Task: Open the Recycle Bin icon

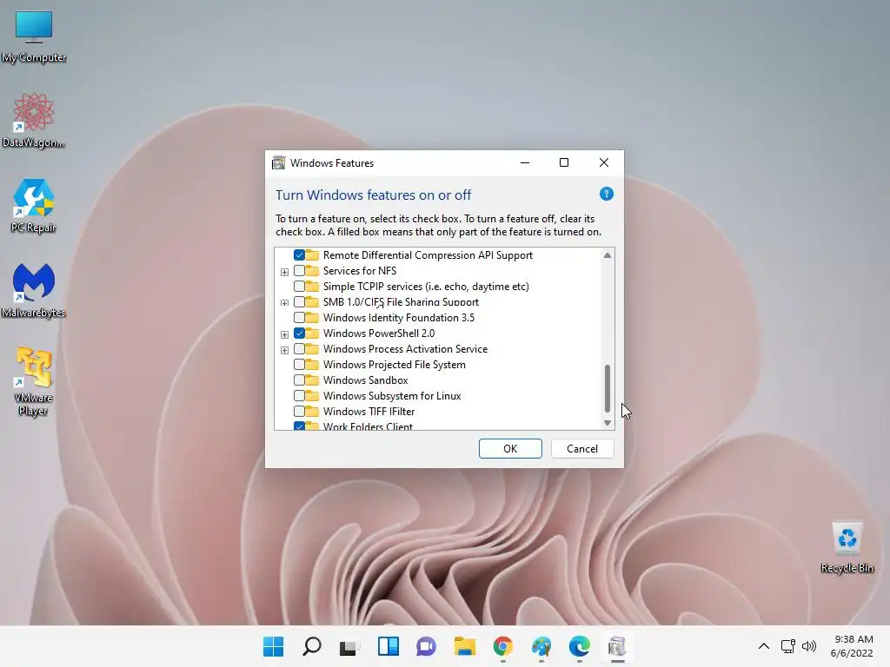Action: tap(847, 547)
